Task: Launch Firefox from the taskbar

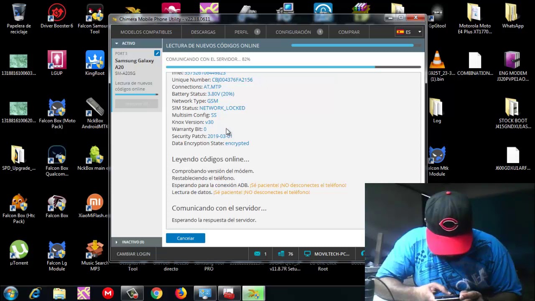Action: point(181,293)
